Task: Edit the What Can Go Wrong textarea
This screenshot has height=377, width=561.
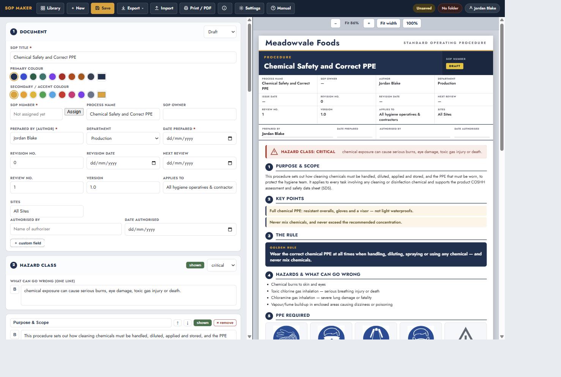Action: 128,295
